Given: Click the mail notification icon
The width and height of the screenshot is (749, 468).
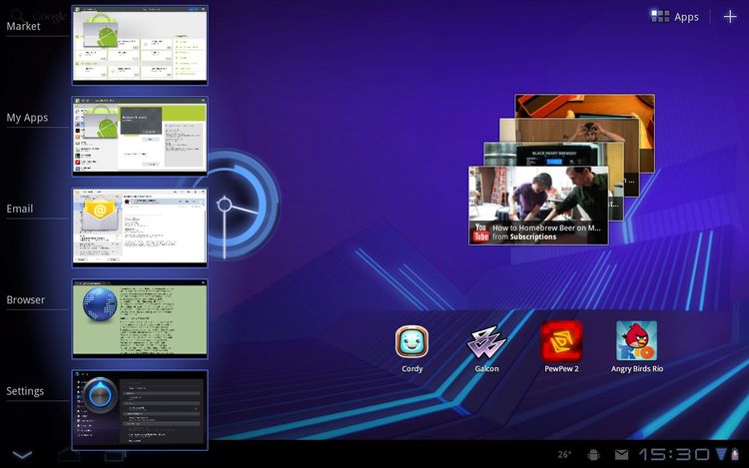Looking at the screenshot, I should click(621, 455).
